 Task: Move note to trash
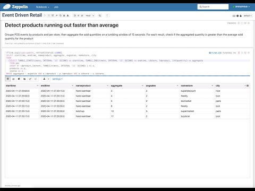[x=107, y=15]
